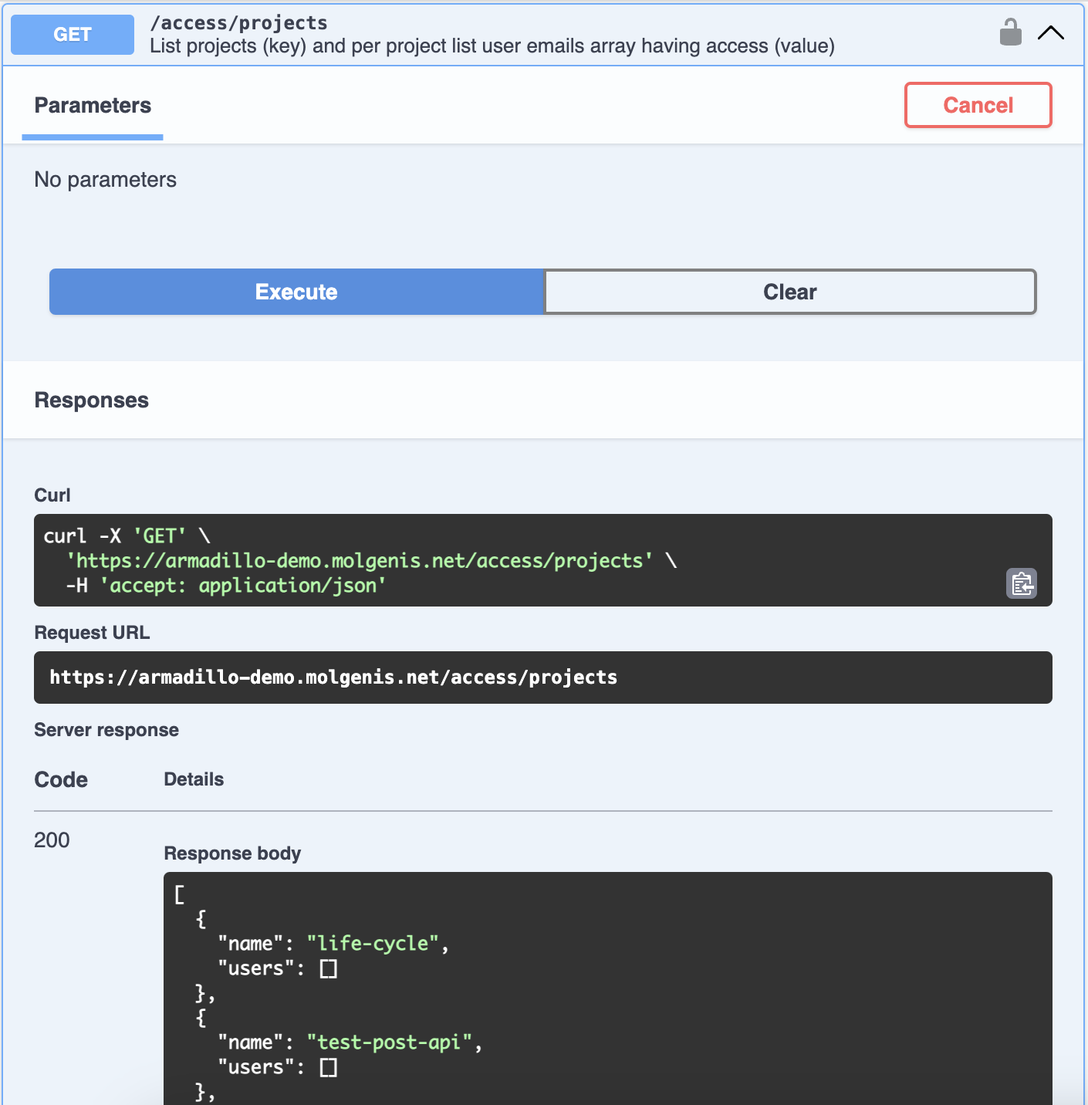
Task: Click the Response body label
Action: (x=232, y=853)
